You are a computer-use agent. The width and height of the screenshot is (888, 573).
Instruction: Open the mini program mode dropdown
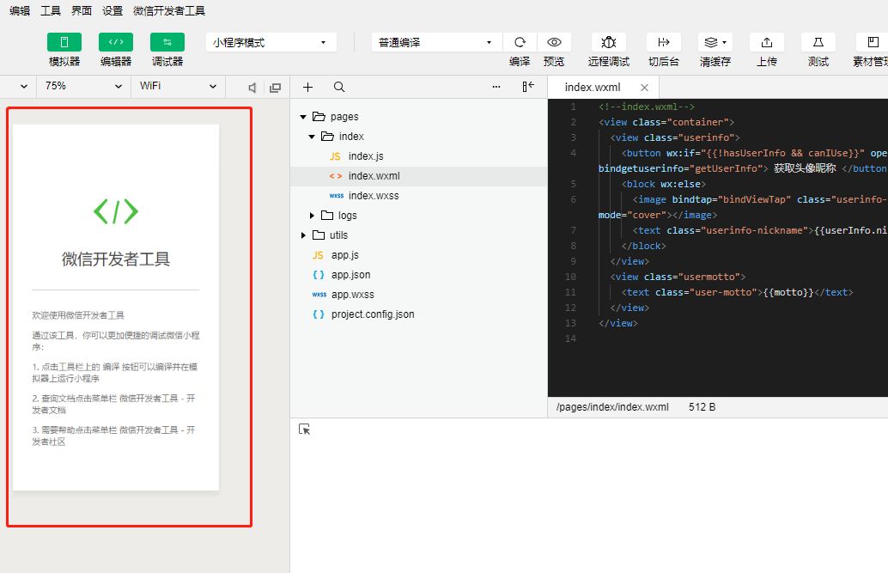click(x=271, y=42)
